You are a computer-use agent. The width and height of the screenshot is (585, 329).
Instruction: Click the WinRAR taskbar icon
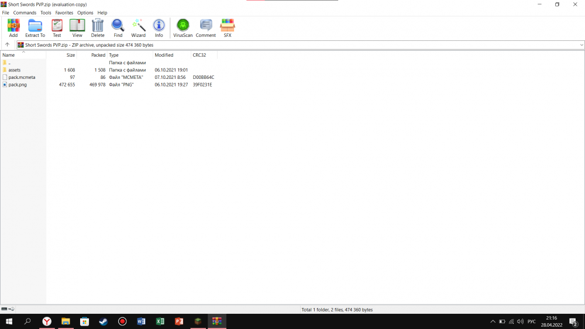pyautogui.click(x=217, y=321)
